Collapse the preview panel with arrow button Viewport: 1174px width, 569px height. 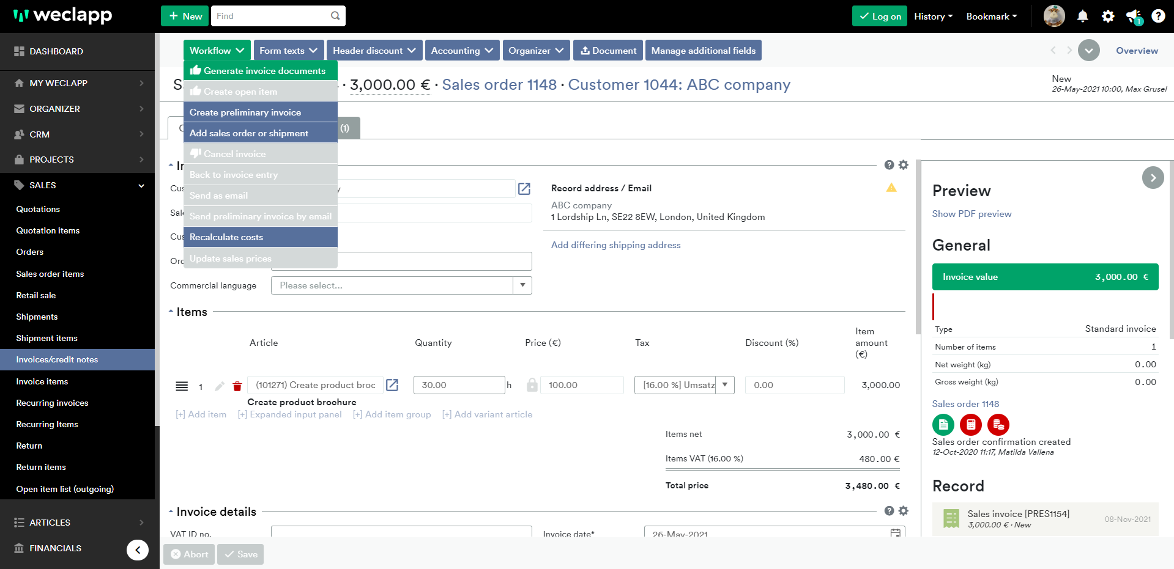pyautogui.click(x=1153, y=178)
